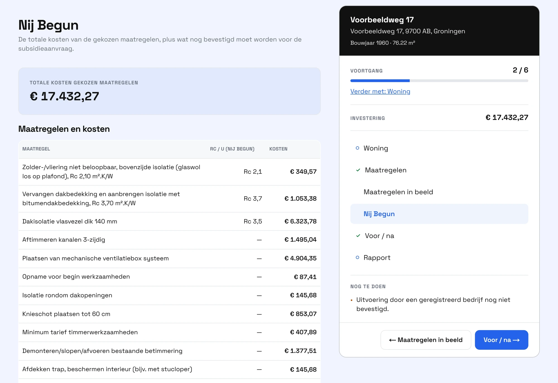Image resolution: width=558 pixels, height=383 pixels.
Task: Click the Maatregel column header
Action: [x=36, y=149]
